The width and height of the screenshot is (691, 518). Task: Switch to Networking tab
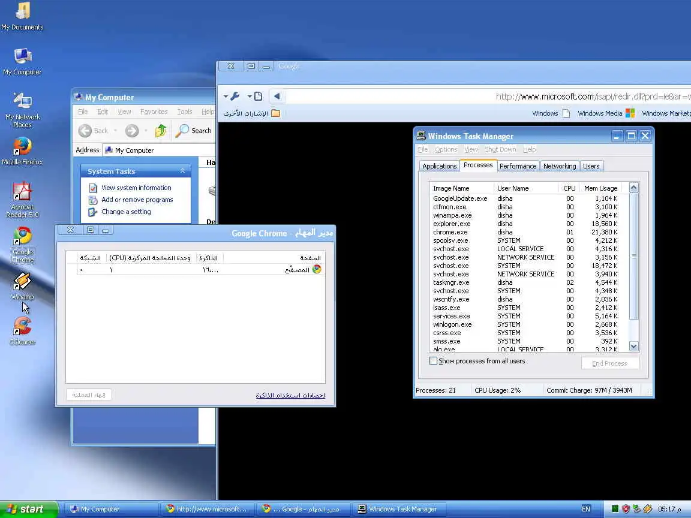(x=559, y=166)
